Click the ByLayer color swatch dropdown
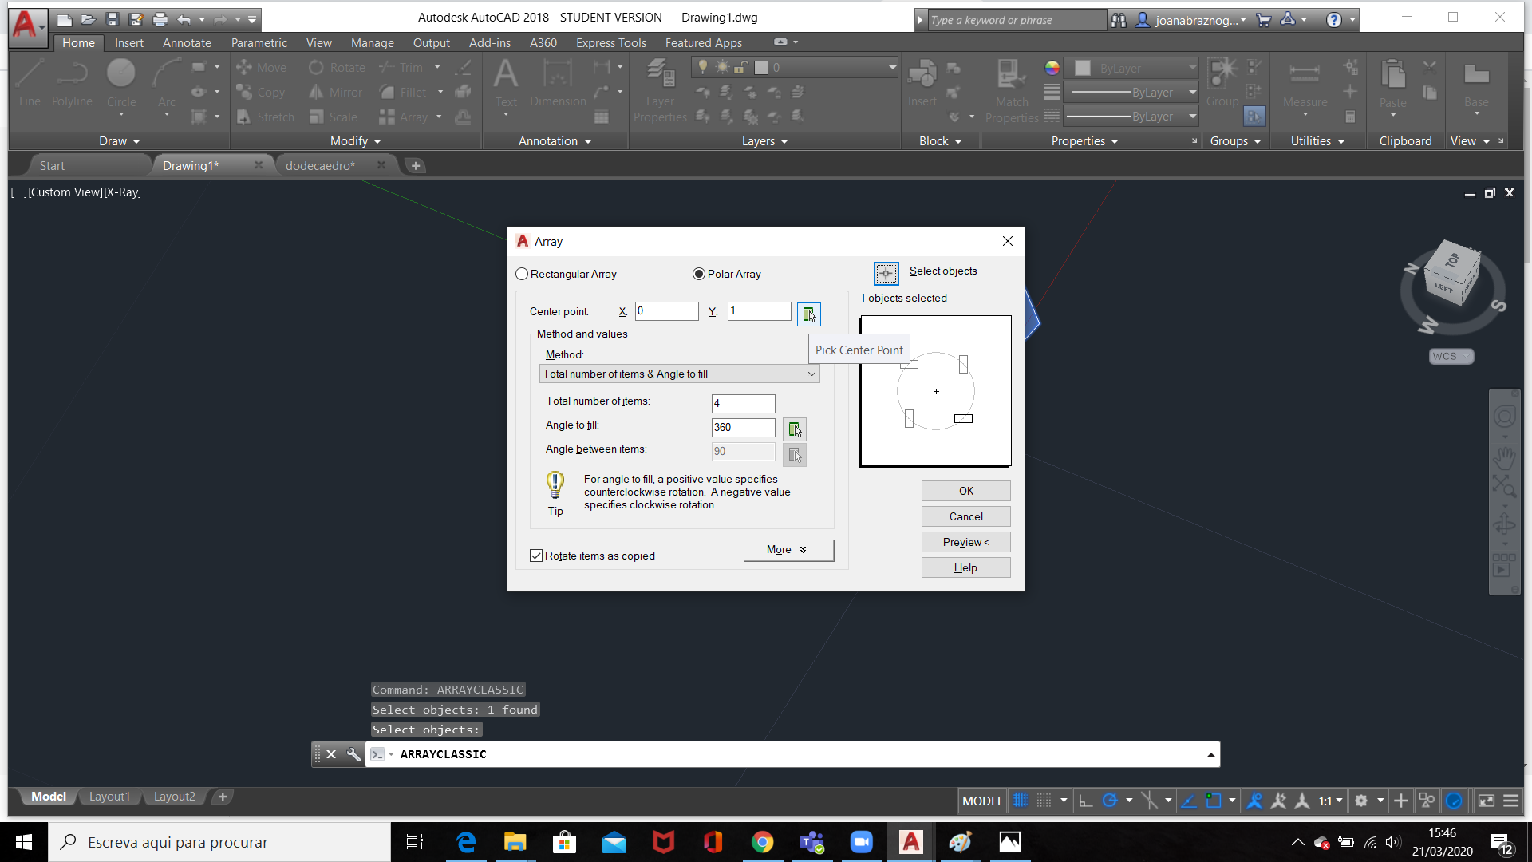Viewport: 1532px width, 862px height. coord(1133,68)
